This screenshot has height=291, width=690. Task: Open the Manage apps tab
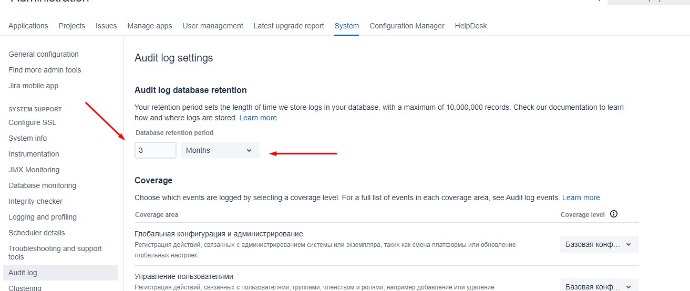(150, 26)
